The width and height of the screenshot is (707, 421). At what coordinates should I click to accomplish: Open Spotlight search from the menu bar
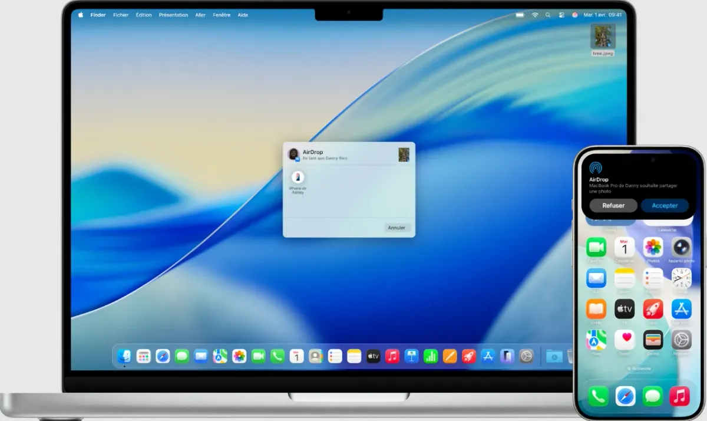point(548,15)
